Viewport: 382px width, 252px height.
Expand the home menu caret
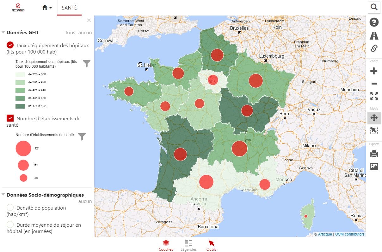click(x=51, y=7)
